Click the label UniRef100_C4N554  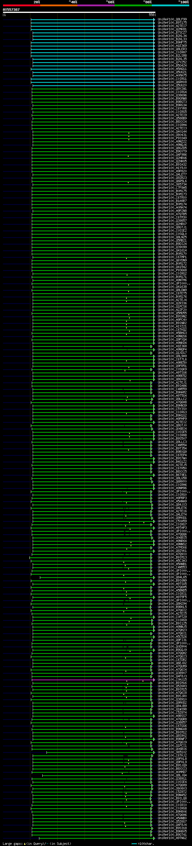172,445
